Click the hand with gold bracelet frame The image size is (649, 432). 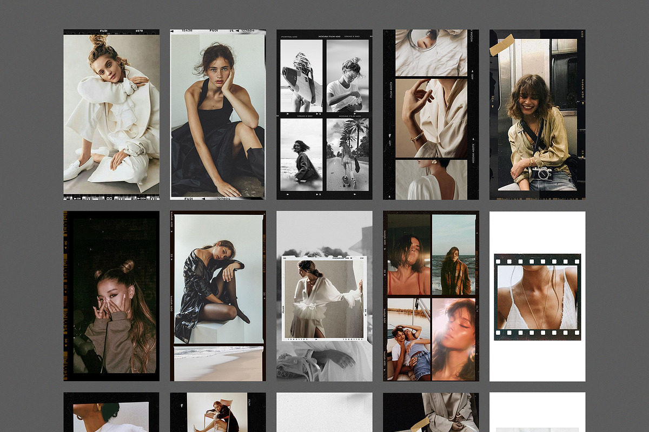pyautogui.click(x=432, y=118)
